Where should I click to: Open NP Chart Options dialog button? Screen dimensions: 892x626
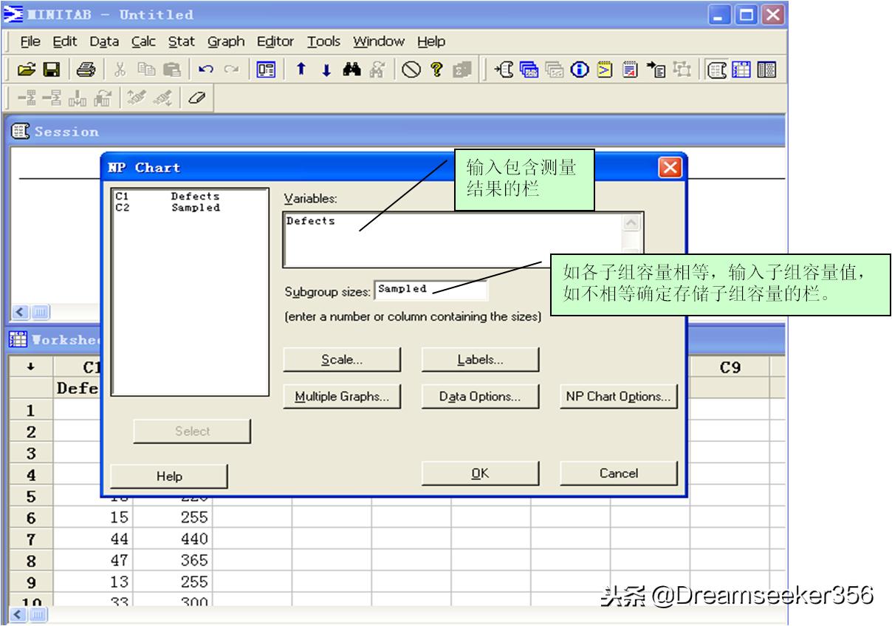618,396
